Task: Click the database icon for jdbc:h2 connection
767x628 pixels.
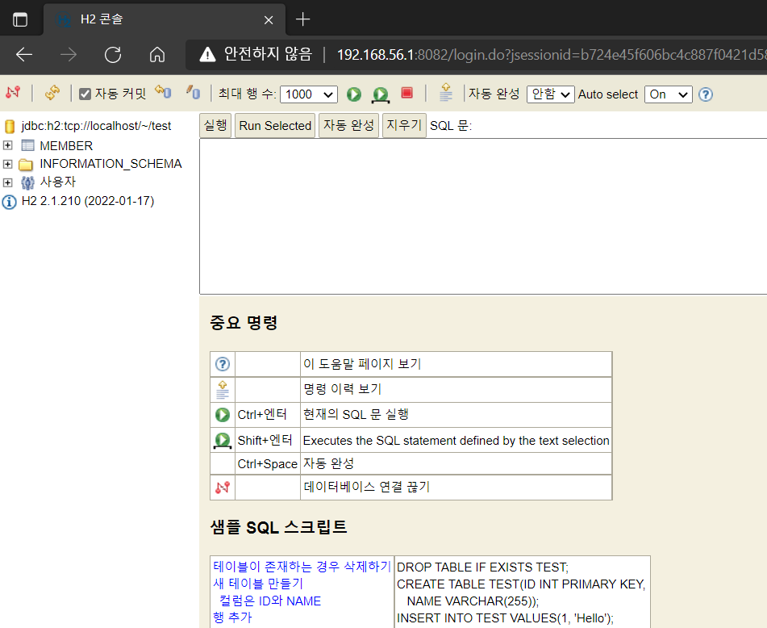Action: click(x=10, y=126)
